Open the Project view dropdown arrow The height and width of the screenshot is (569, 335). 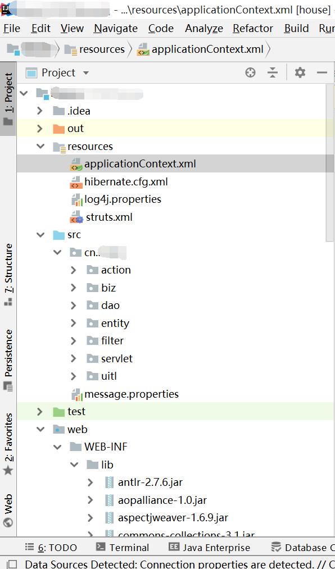coord(86,73)
